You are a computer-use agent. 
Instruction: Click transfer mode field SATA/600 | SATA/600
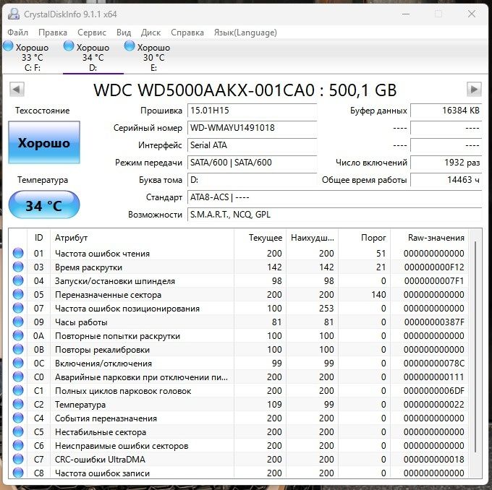point(252,163)
